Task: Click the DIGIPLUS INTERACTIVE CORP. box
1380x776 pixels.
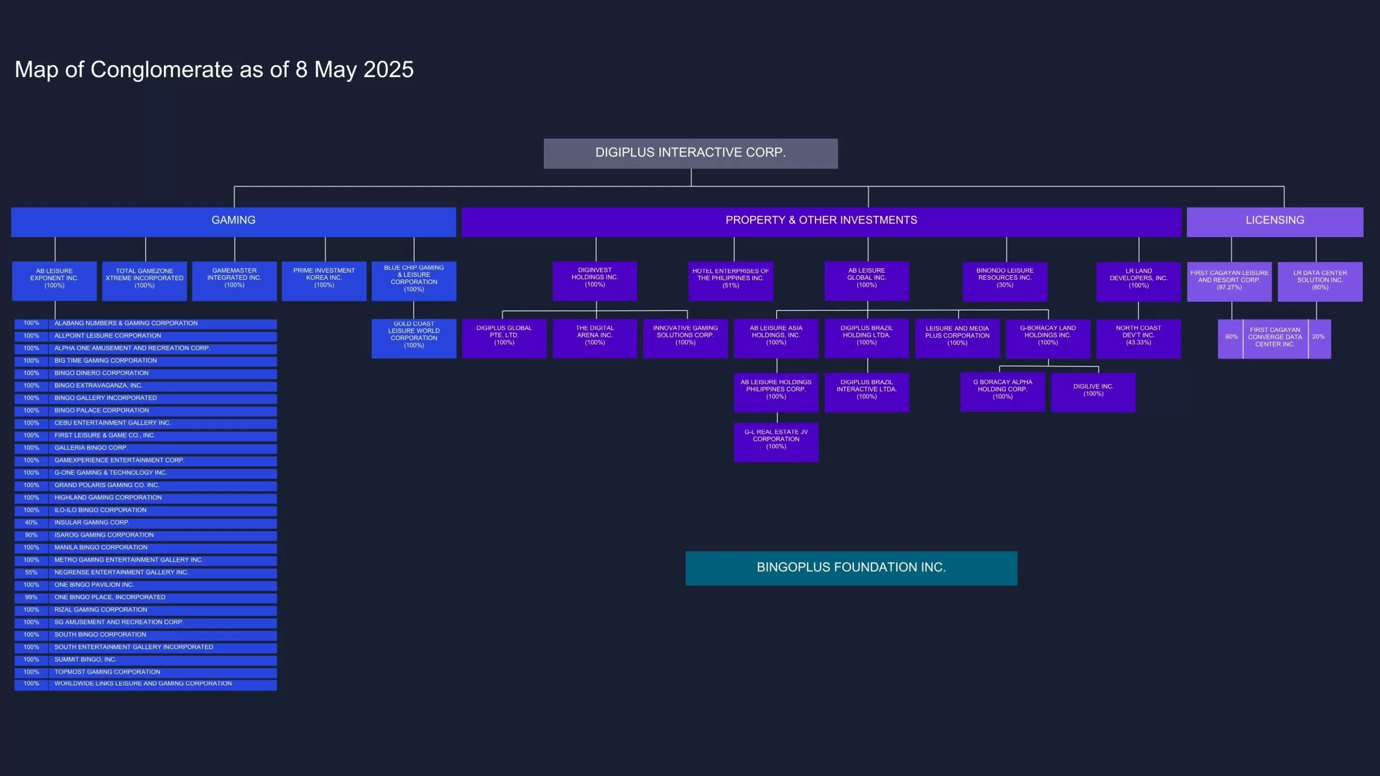Action: [x=691, y=154]
